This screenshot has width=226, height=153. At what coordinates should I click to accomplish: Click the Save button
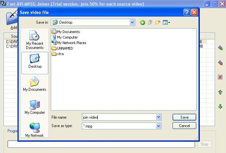[x=184, y=117]
